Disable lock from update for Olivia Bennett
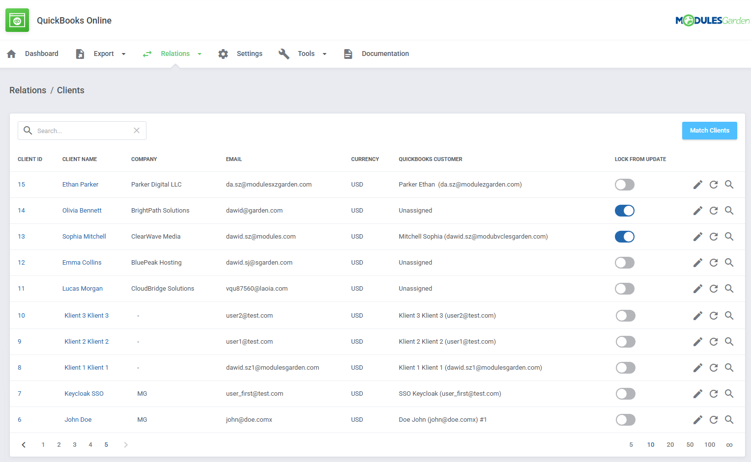 [x=625, y=211]
